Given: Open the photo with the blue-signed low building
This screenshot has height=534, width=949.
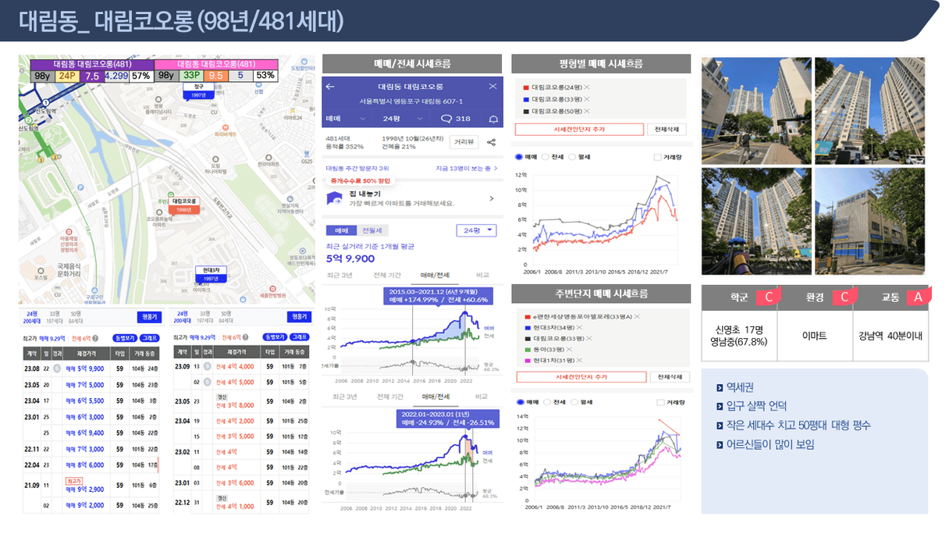Looking at the screenshot, I should tap(871, 221).
